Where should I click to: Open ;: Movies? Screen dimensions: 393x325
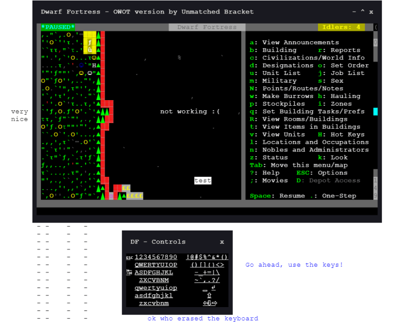coord(269,181)
